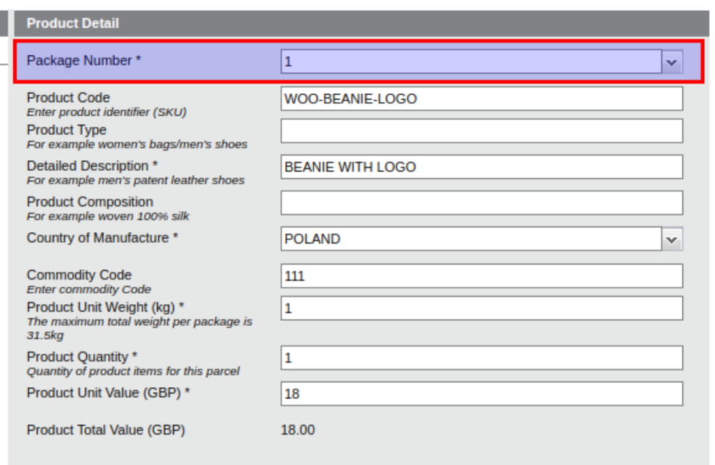Click the Product Quantity input field

tap(482, 358)
